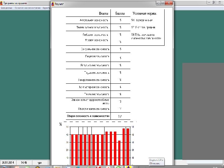
Task: Select the Любовная зависимость row label
Action: (x=96, y=35)
